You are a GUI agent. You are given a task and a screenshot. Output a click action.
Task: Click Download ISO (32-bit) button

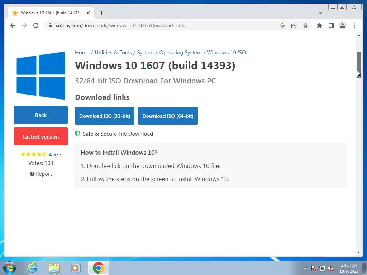[x=105, y=116]
